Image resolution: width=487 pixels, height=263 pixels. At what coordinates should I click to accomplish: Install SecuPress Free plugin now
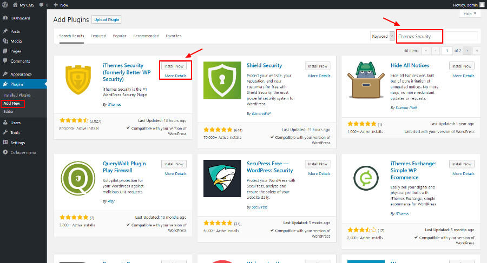pyautogui.click(x=318, y=164)
